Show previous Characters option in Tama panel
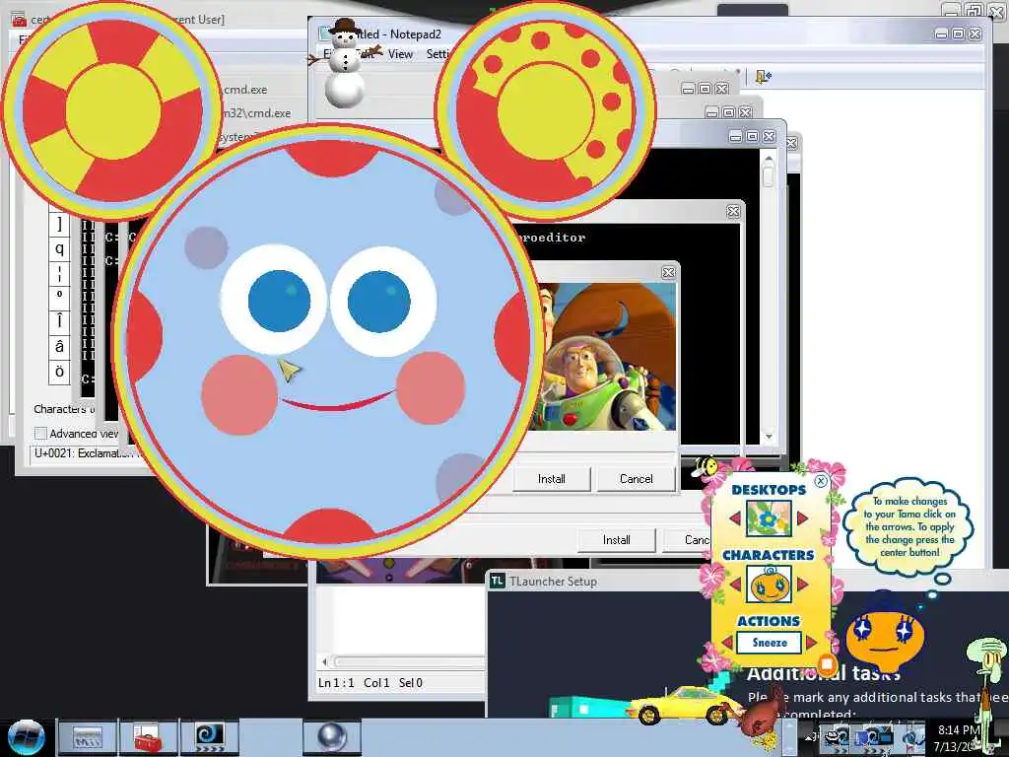This screenshot has width=1009, height=757. click(735, 584)
